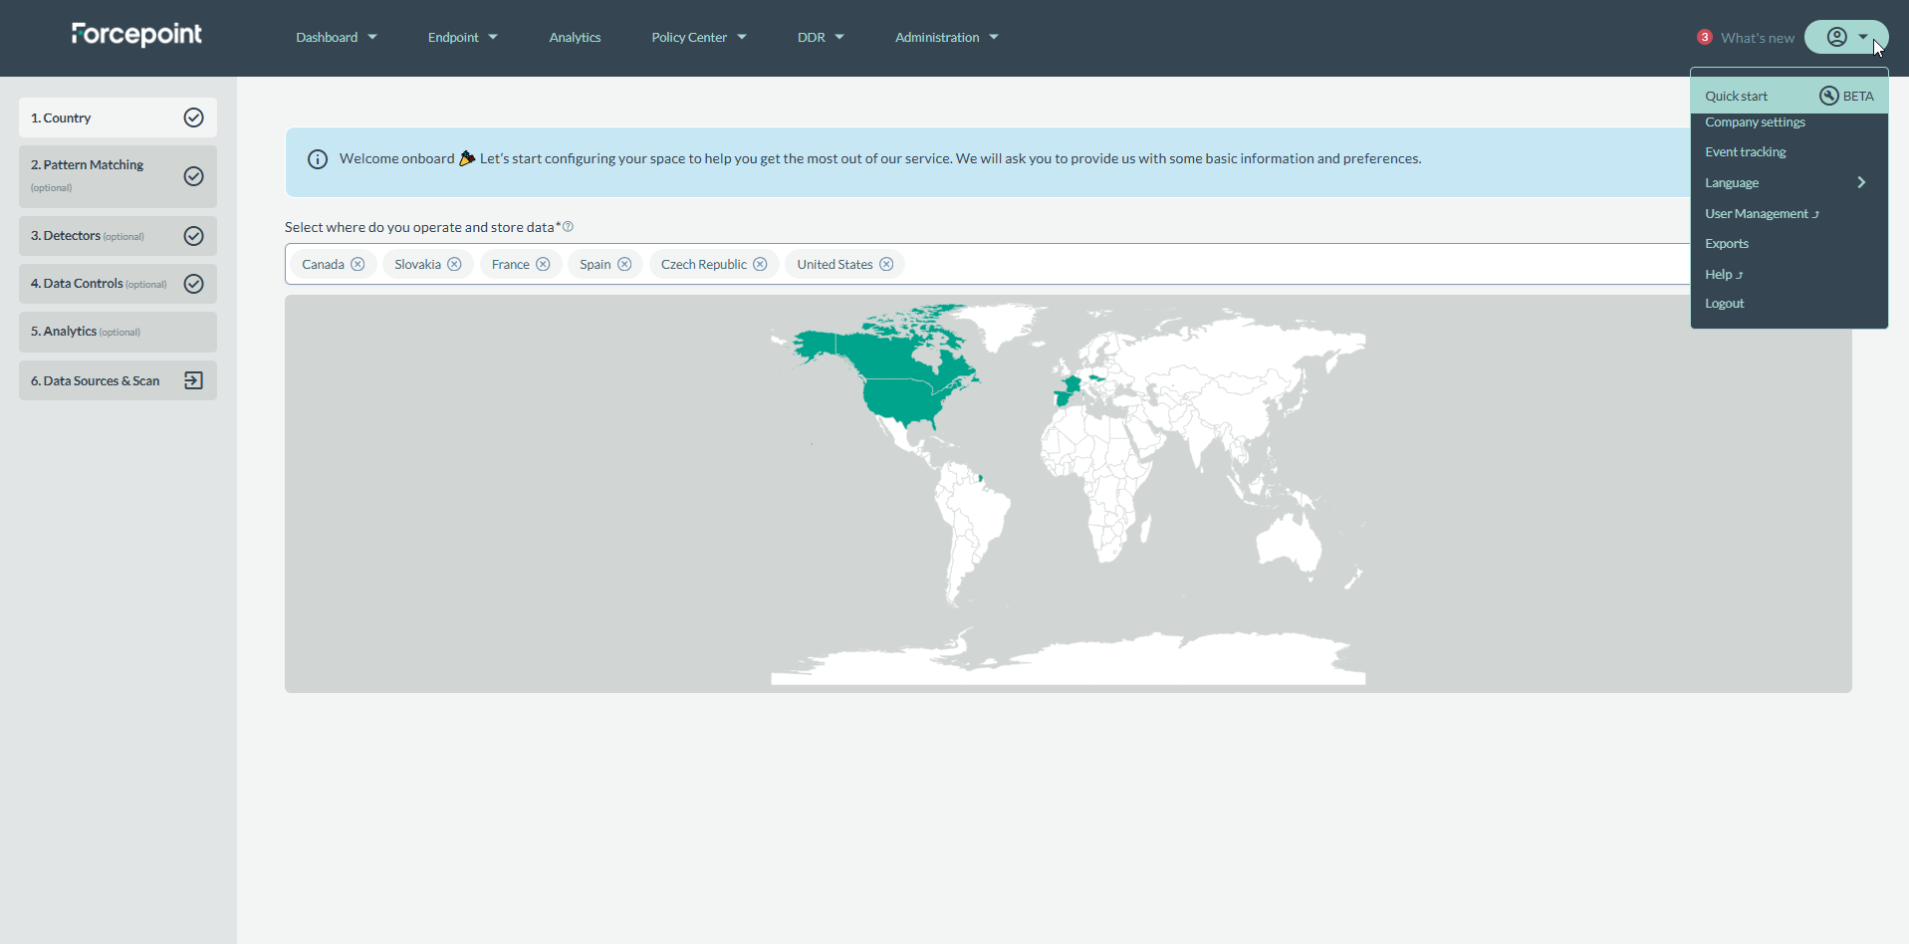Screen dimensions: 1909x944
Task: Choose Logout from user menu
Action: point(1724,303)
